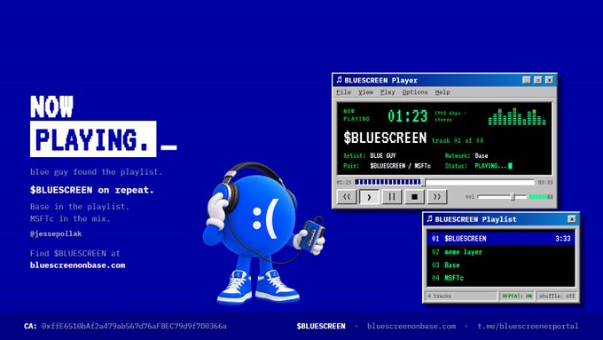Click the rewind button in BLUESCREEN Player
The image size is (603, 340).
347,197
